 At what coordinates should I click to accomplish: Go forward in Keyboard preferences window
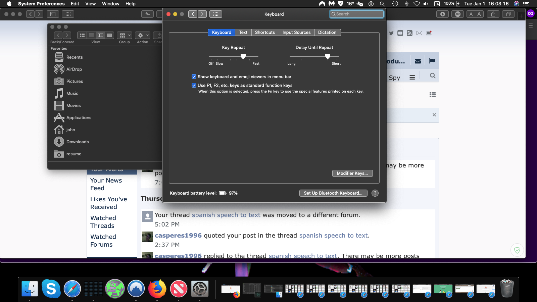point(202,14)
